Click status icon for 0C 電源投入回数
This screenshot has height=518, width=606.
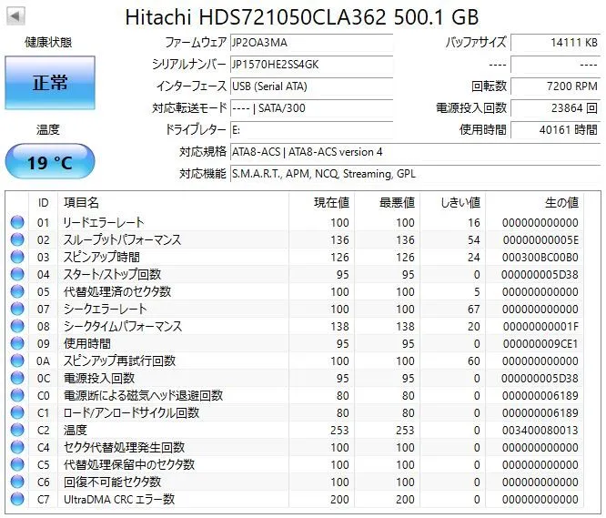pos(17,378)
